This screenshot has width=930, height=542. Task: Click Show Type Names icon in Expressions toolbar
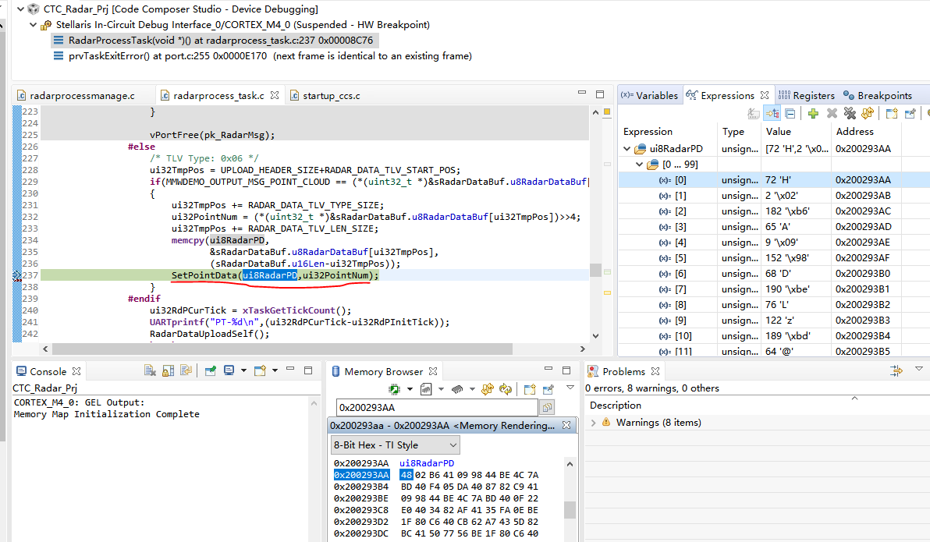coord(753,113)
